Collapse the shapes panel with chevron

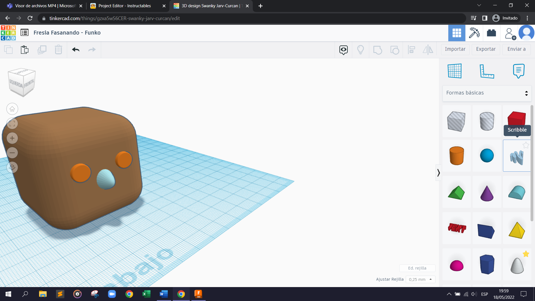(438, 173)
